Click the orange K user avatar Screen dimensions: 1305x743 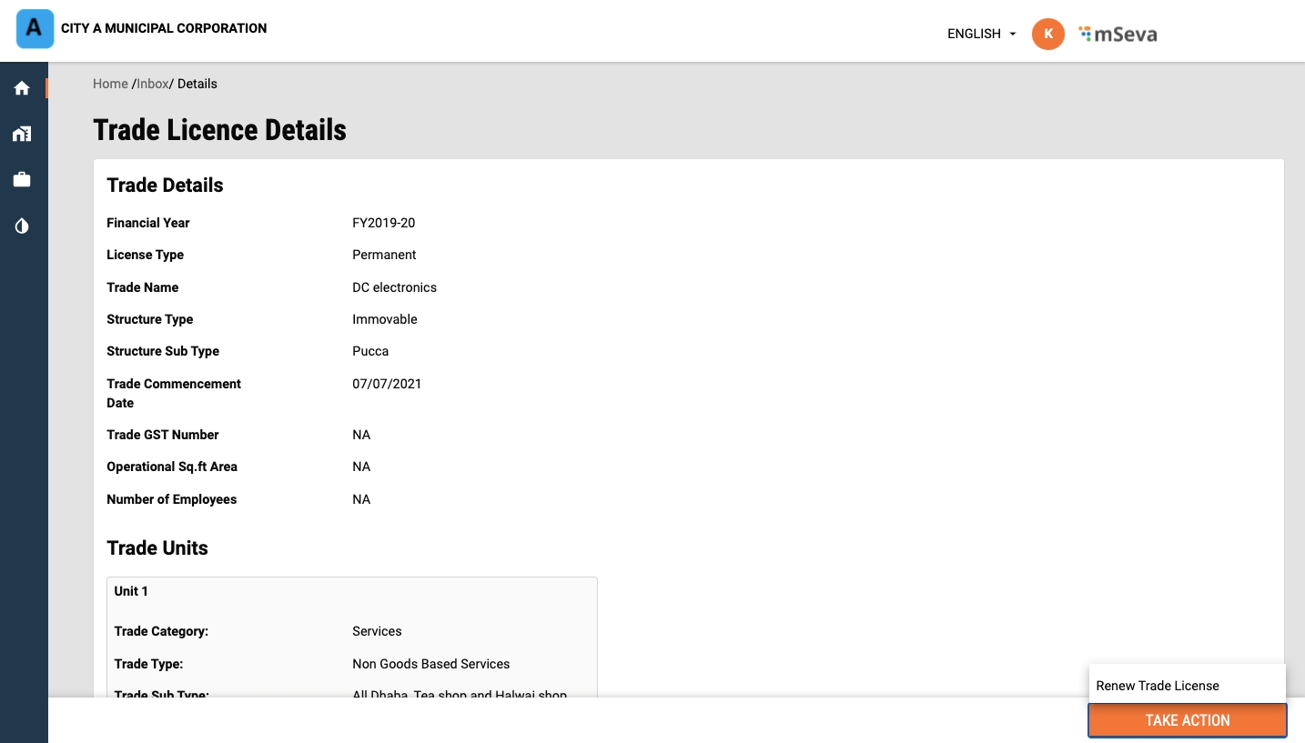click(x=1047, y=34)
